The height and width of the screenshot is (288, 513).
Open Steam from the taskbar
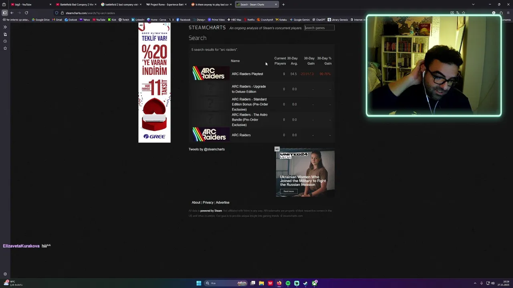click(x=305, y=283)
